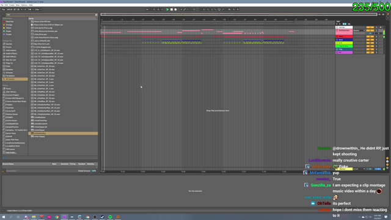Screen dimensions: 391x220
Task: Sort browser results by Name column
Action: coord(63,18)
